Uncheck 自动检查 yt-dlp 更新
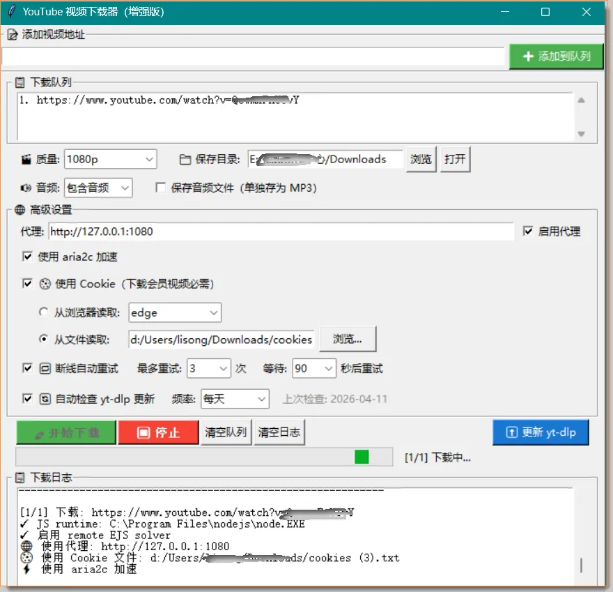This screenshot has height=592, width=613. [27, 398]
